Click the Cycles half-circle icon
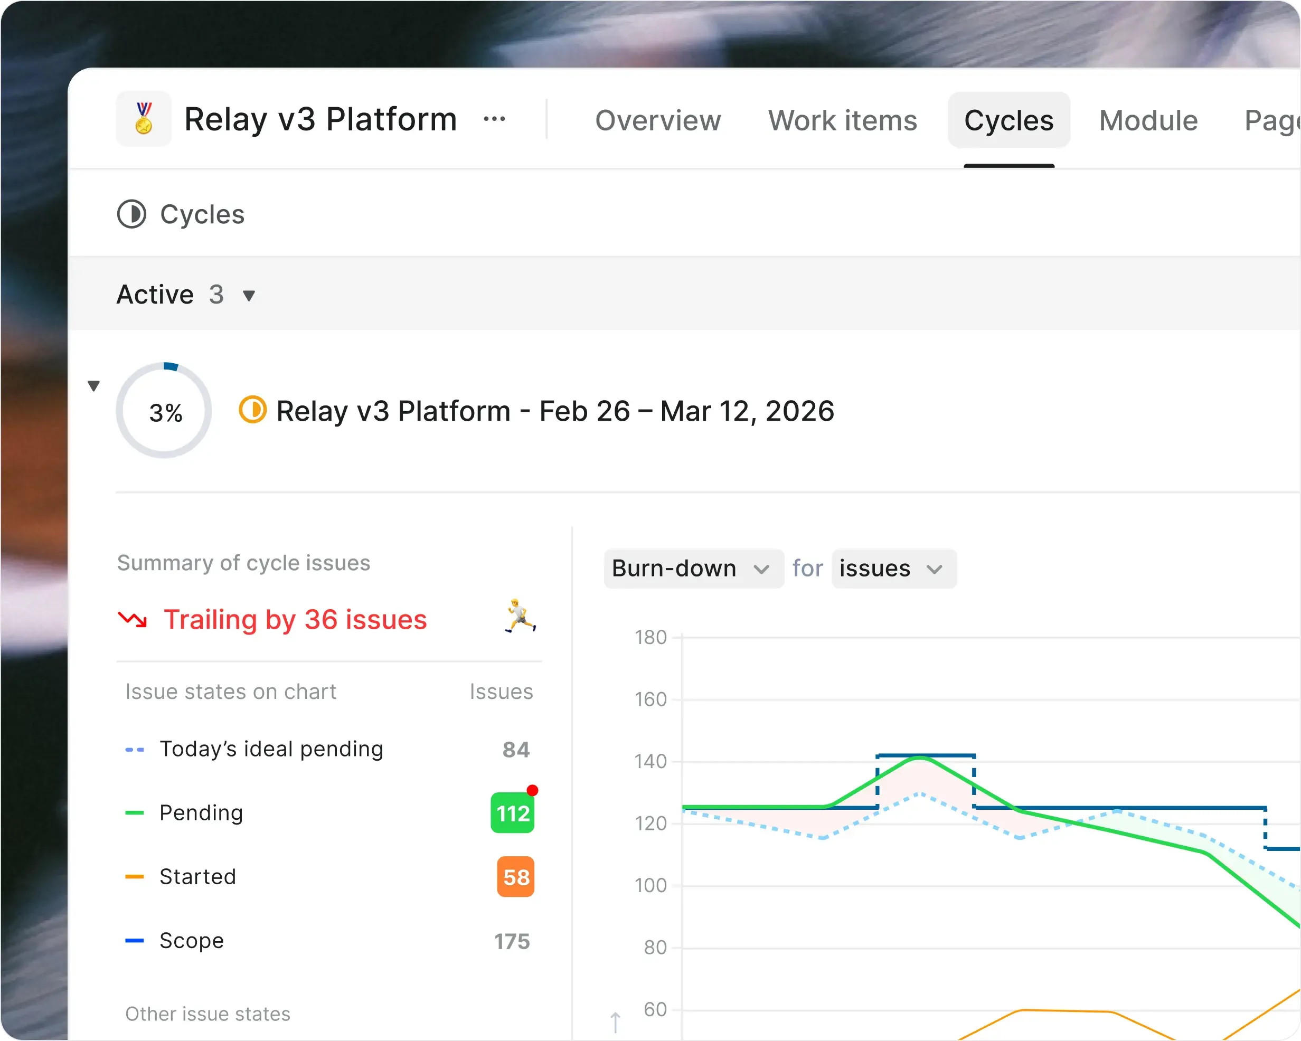 (x=131, y=214)
